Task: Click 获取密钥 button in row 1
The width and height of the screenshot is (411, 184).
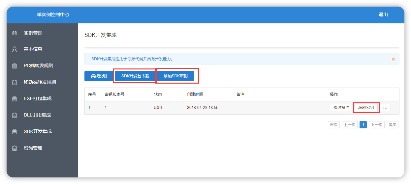Action: pyautogui.click(x=366, y=108)
